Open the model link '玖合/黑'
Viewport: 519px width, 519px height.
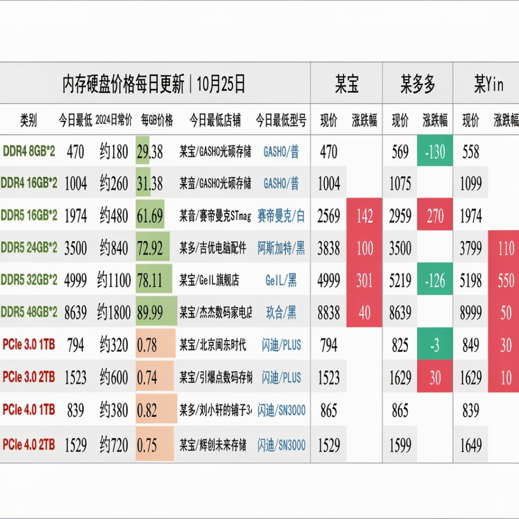click(x=281, y=312)
